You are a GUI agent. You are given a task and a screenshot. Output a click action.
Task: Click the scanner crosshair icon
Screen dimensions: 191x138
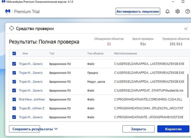11,29
